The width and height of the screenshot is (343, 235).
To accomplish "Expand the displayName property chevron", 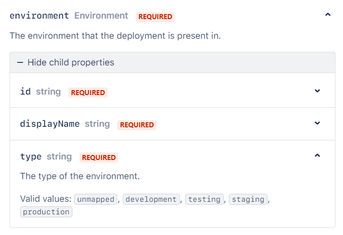I will 317,123.
